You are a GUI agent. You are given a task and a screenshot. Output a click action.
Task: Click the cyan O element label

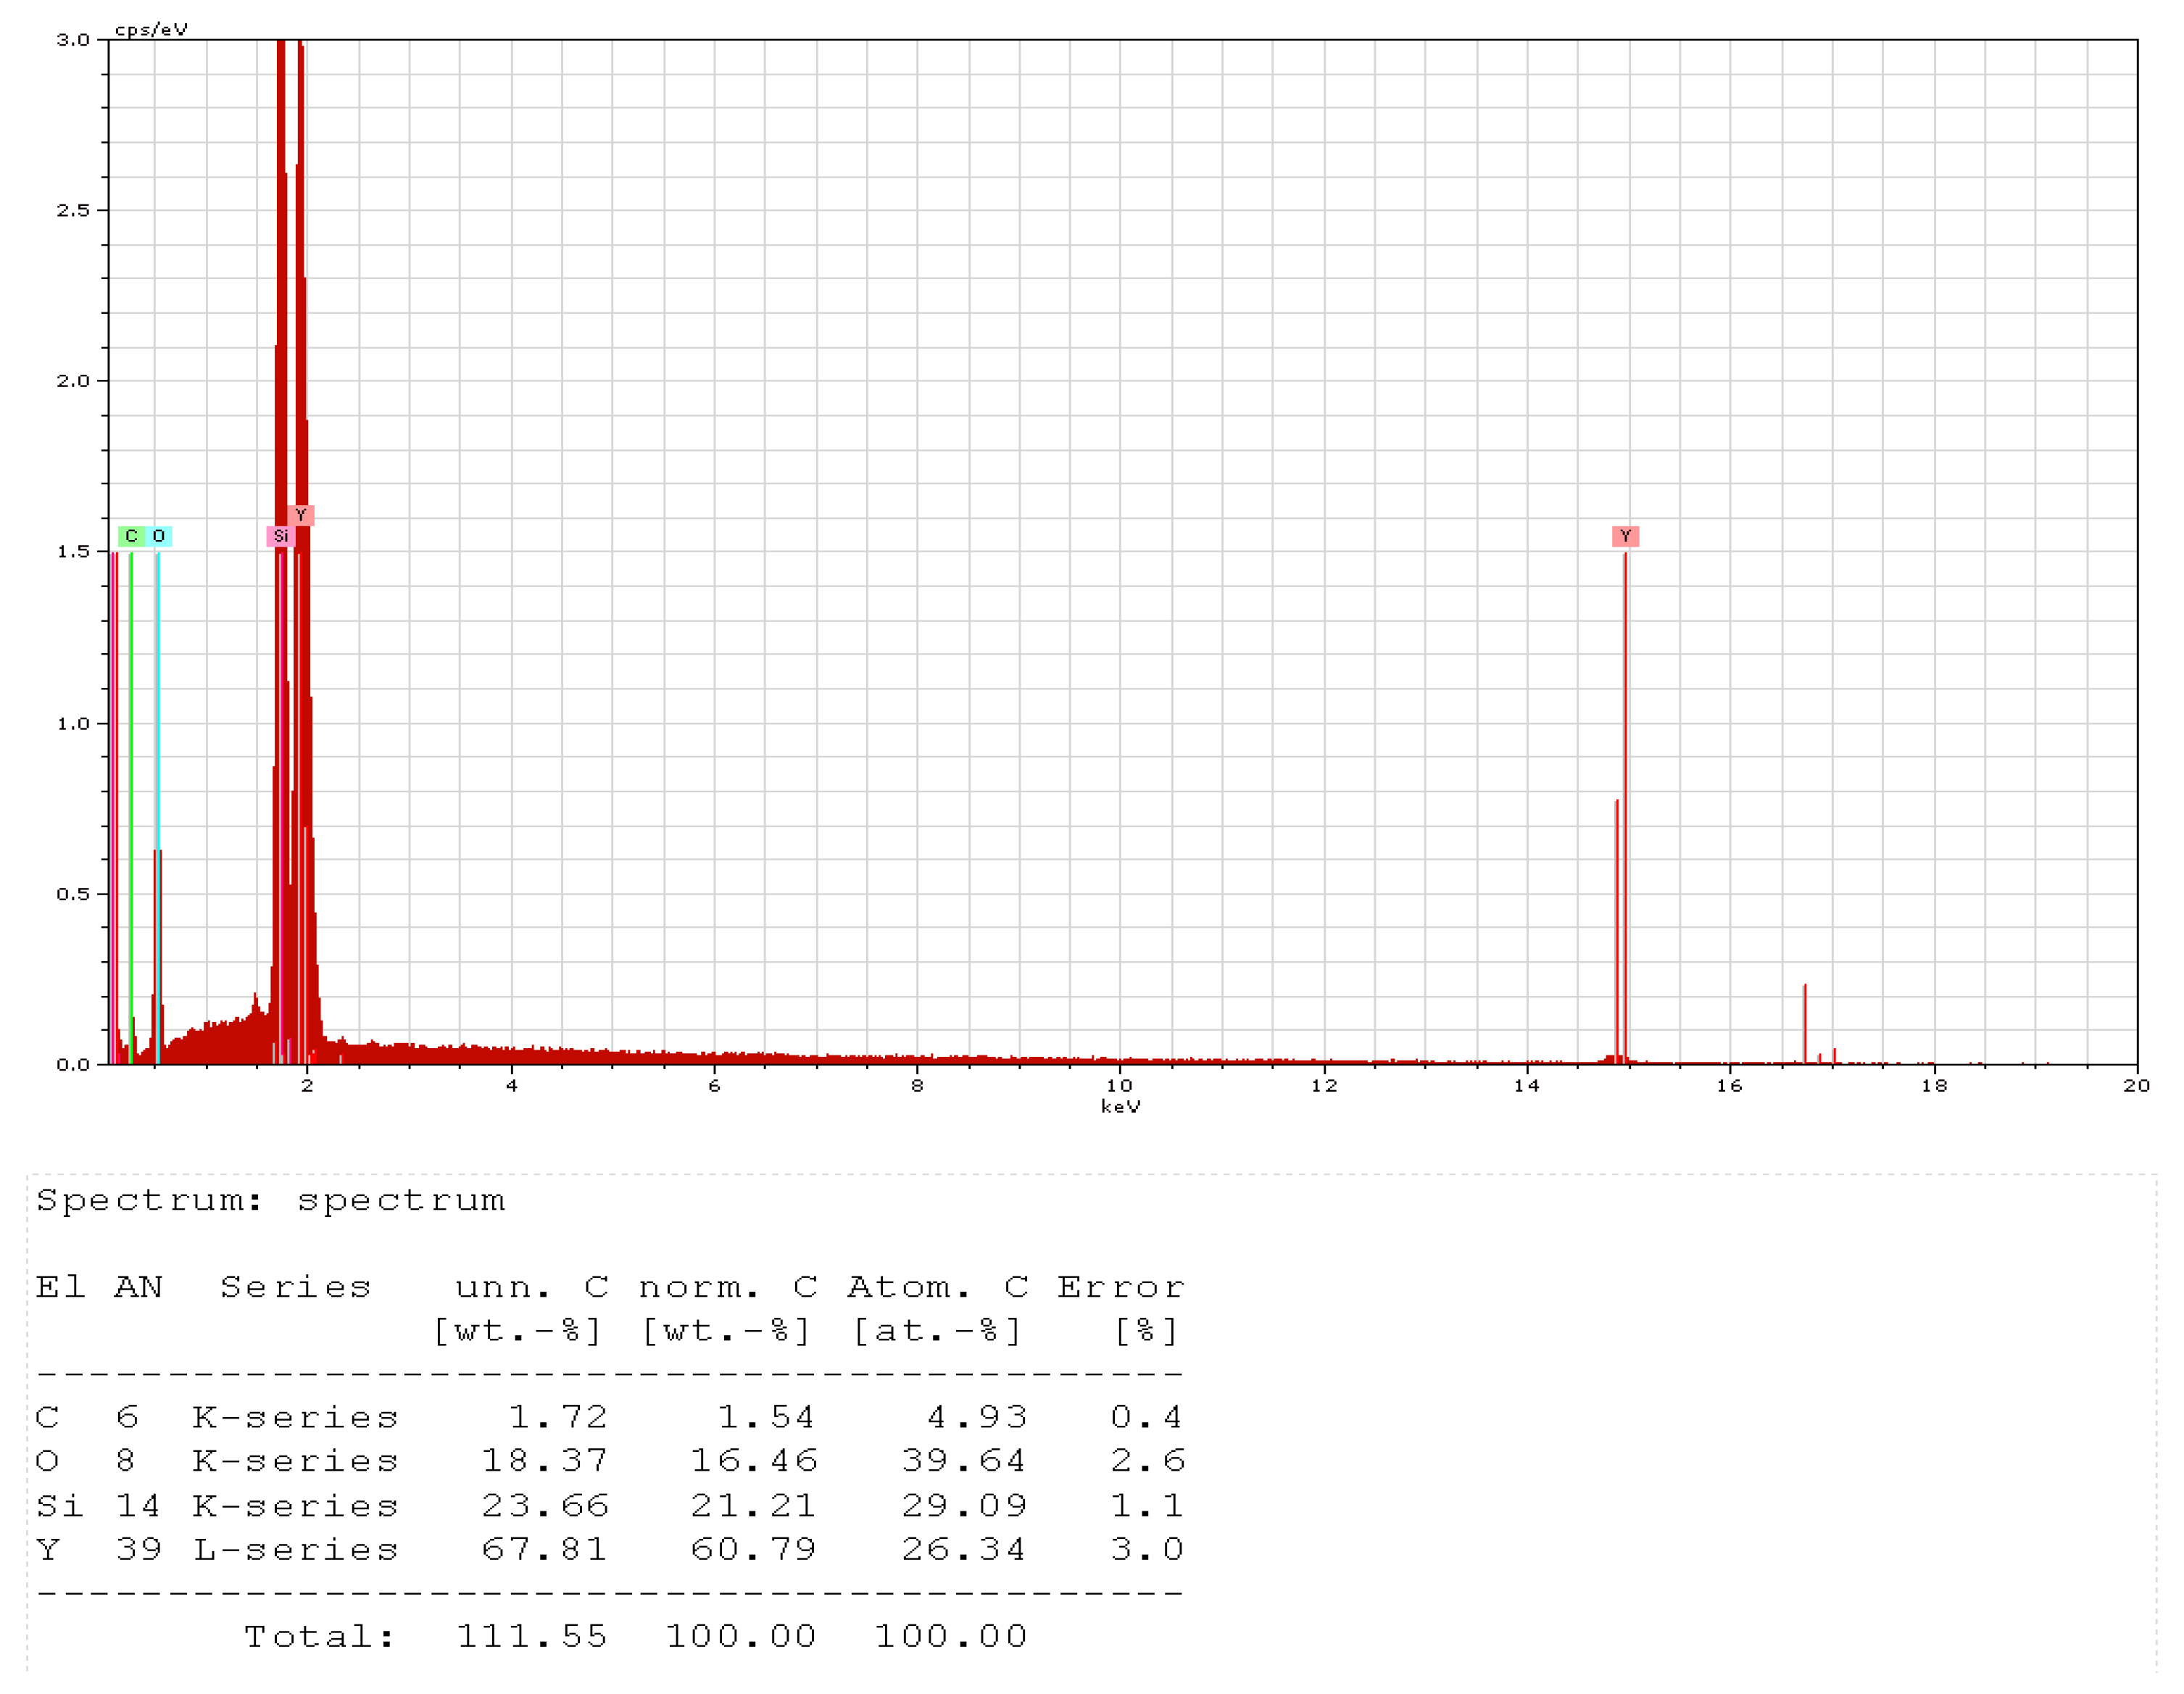pos(159,536)
